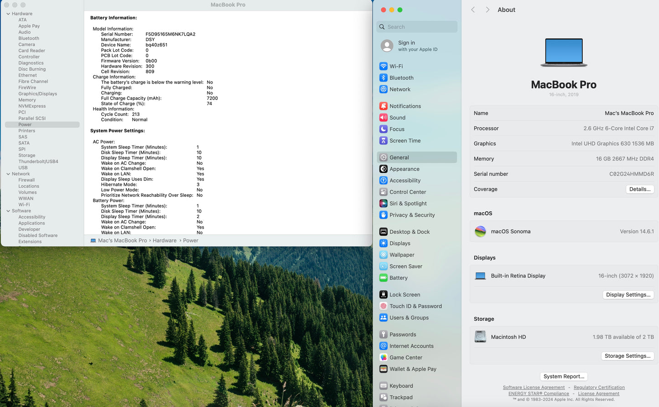Image resolution: width=659 pixels, height=407 pixels.
Task: Open Game Center icon in sidebar
Action: click(384, 358)
